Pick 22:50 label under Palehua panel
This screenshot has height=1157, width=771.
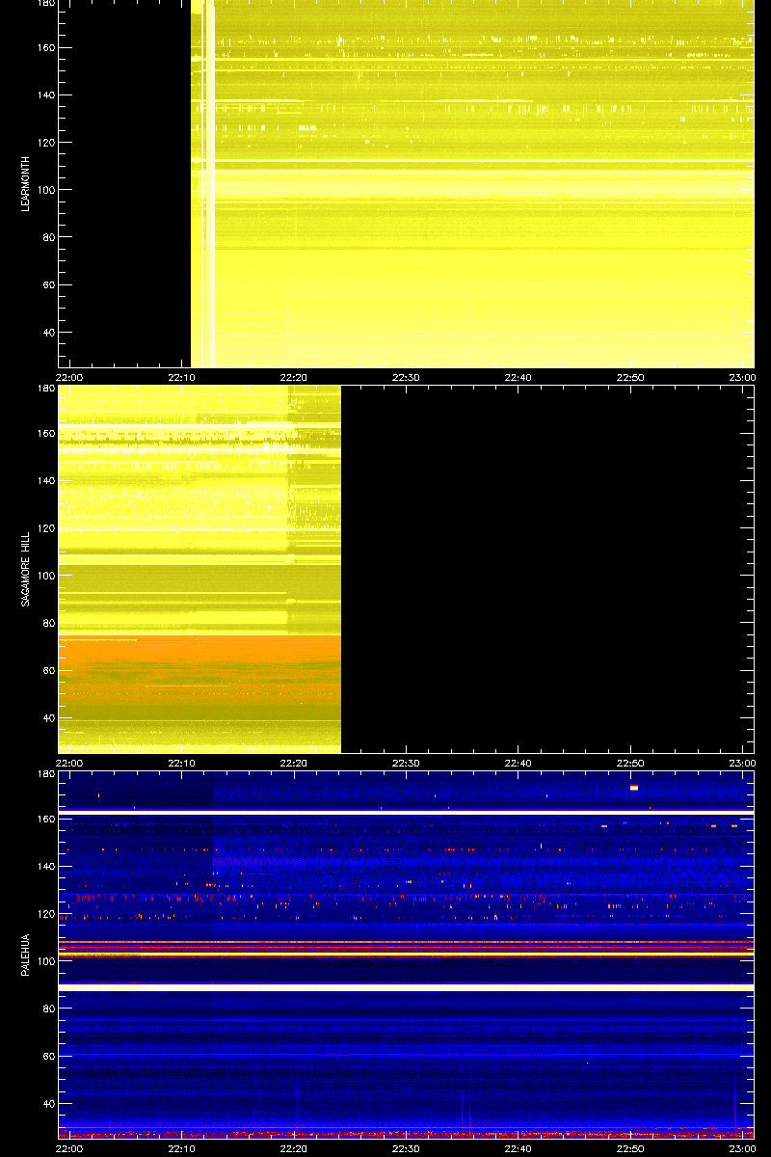(x=630, y=1147)
